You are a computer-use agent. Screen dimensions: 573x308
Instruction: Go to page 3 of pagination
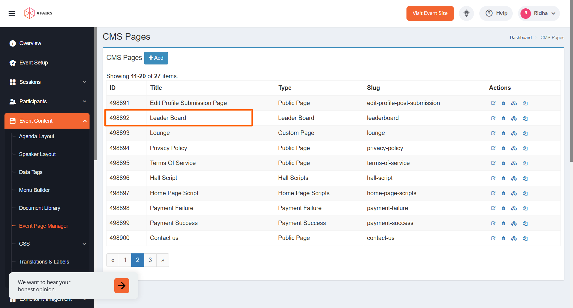tap(150, 260)
